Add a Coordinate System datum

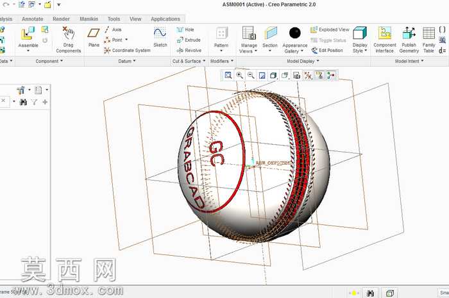(127, 51)
